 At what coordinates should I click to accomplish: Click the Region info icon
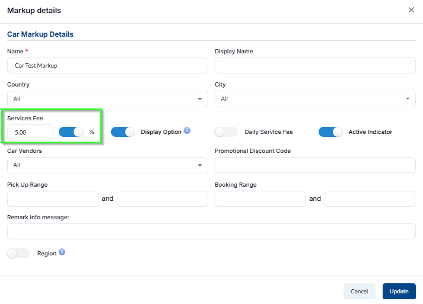(x=62, y=252)
